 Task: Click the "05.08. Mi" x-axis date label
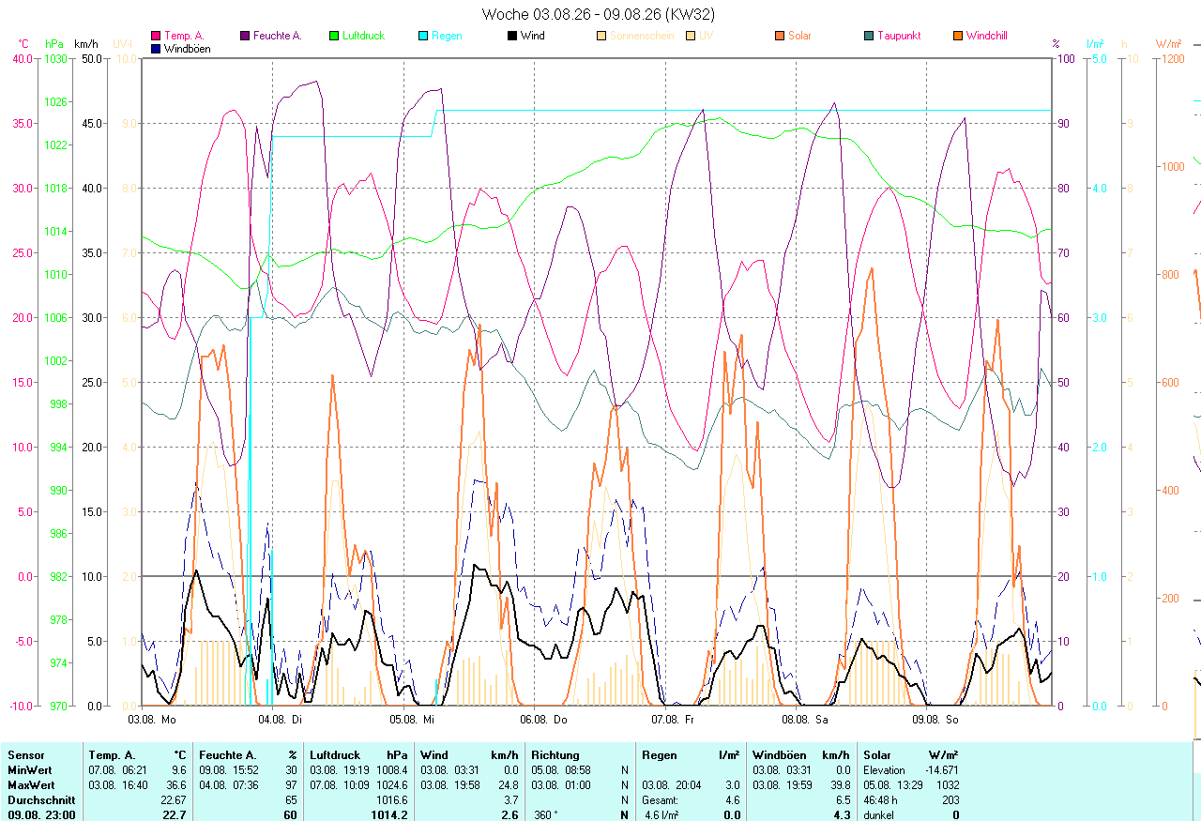click(x=413, y=720)
